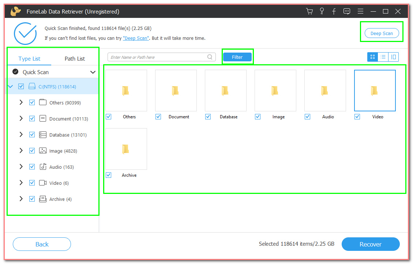Switch to list view layout

pyautogui.click(x=383, y=57)
